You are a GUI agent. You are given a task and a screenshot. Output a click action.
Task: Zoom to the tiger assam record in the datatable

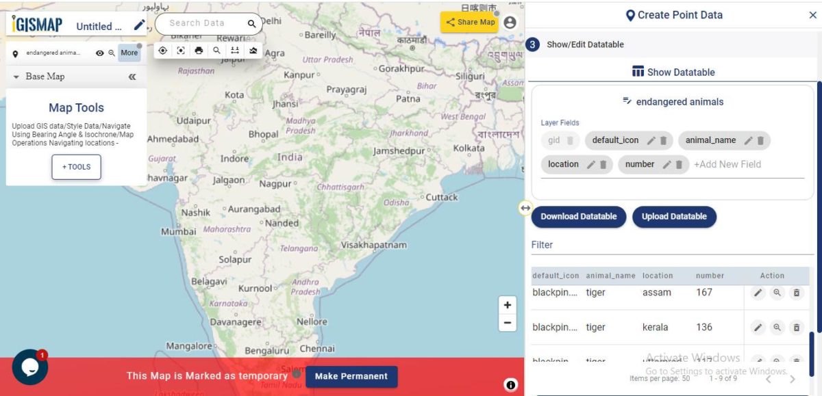coord(777,292)
